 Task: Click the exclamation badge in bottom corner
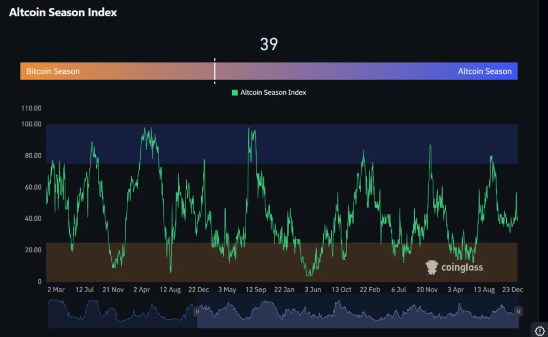point(539,330)
